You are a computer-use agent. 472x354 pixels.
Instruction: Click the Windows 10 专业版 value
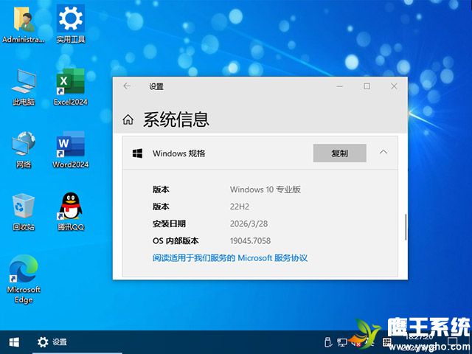265,190
